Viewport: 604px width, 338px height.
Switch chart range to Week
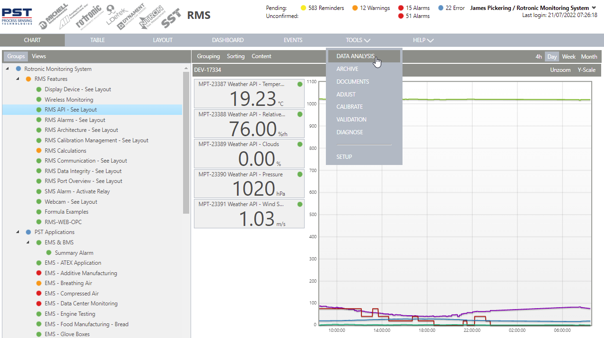click(569, 57)
